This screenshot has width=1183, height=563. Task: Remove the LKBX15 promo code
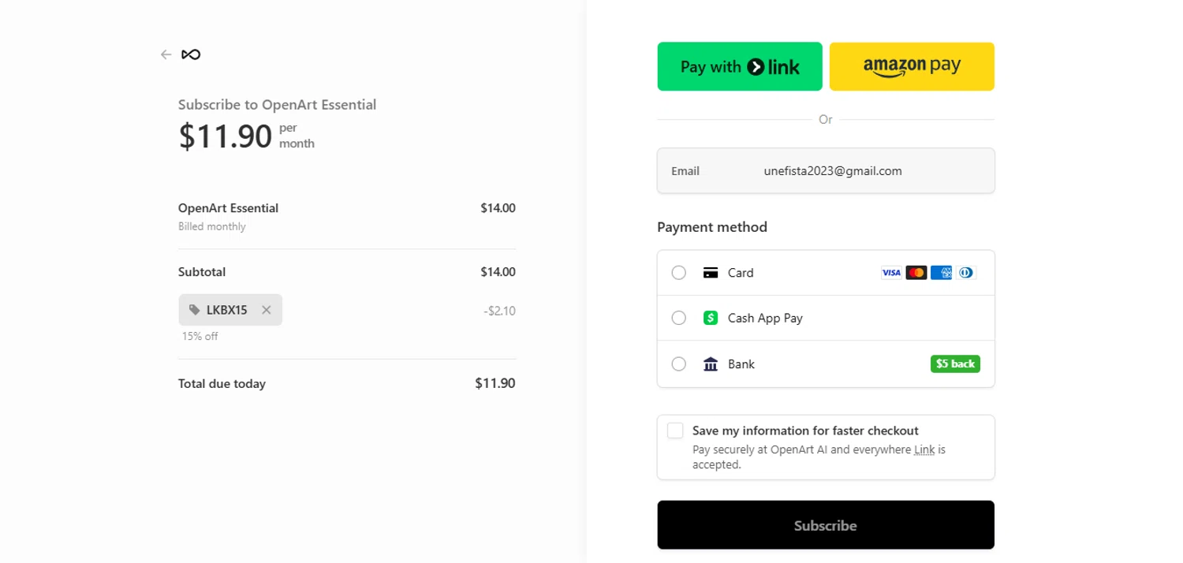[x=267, y=310]
